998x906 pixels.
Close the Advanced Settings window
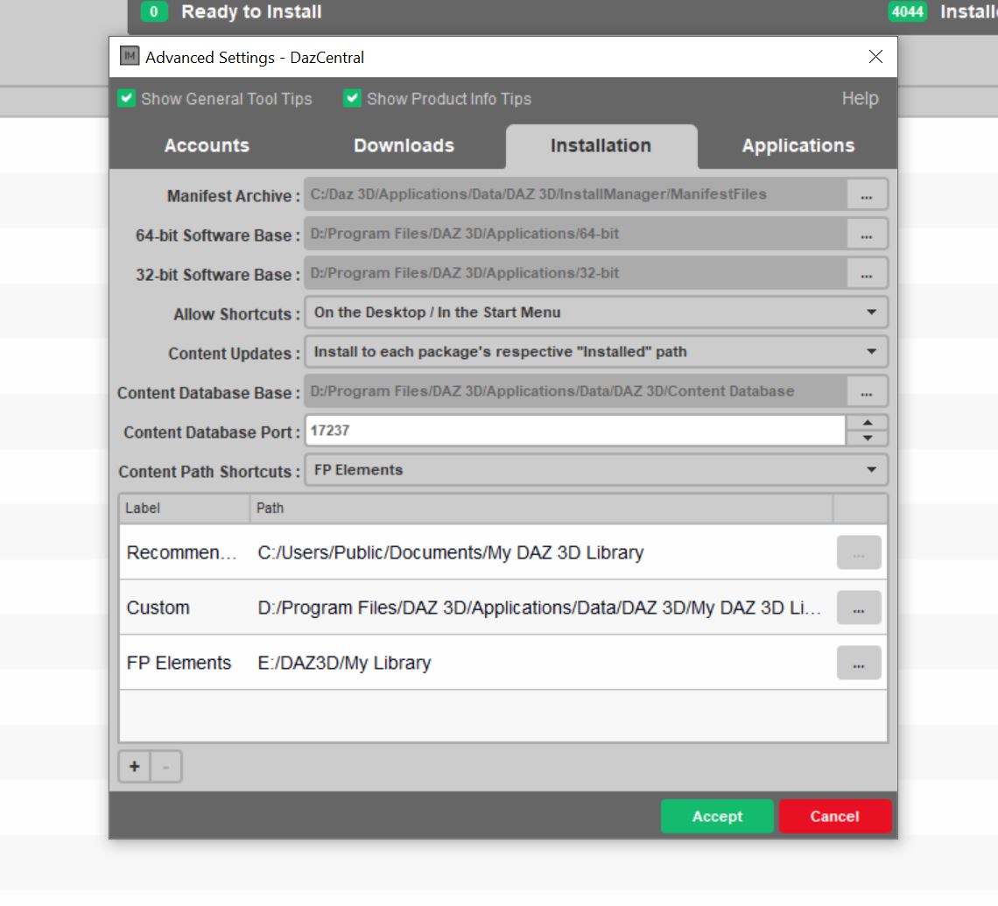[875, 57]
